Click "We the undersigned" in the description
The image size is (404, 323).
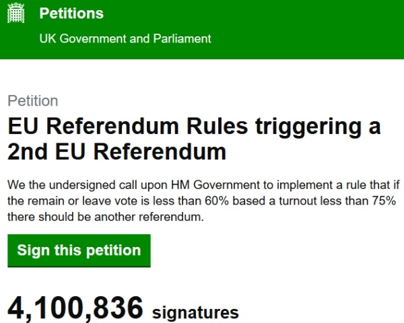pyautogui.click(x=55, y=184)
